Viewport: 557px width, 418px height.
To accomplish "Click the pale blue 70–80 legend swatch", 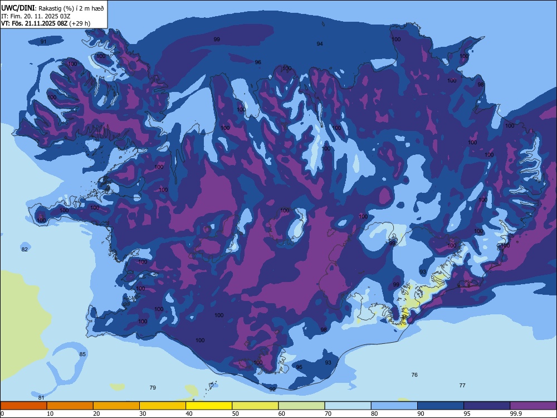I will tap(348, 406).
